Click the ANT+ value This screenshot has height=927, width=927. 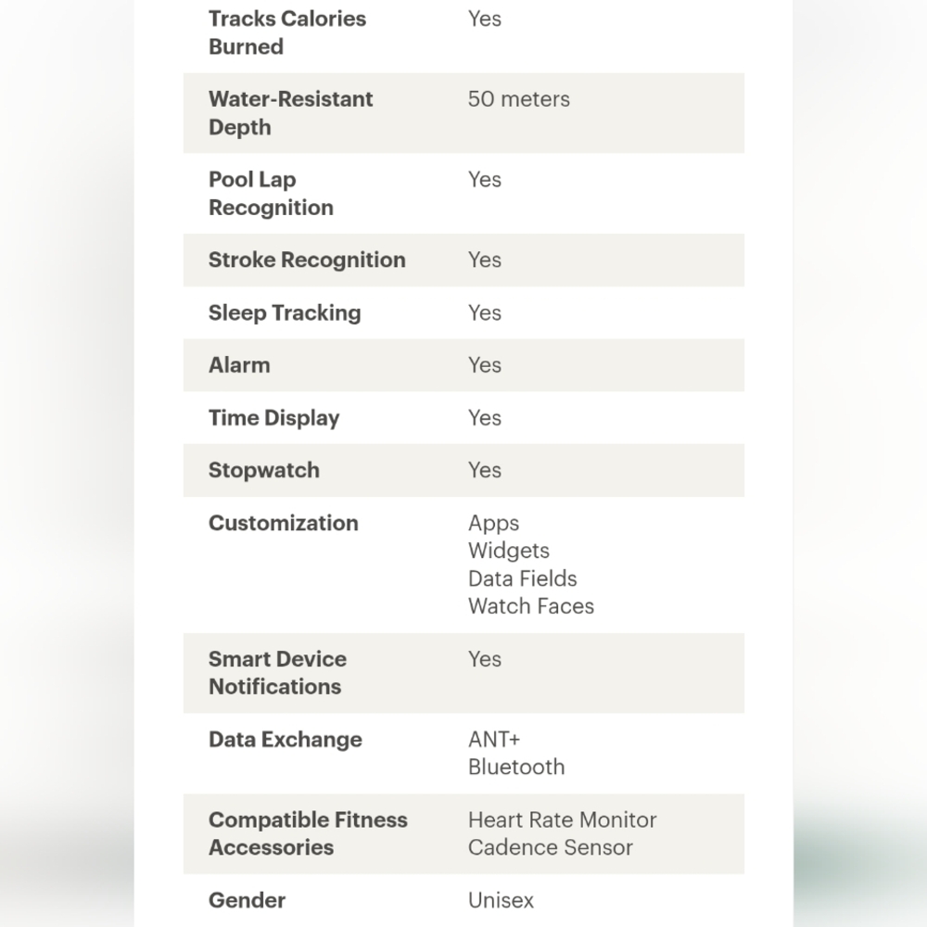(494, 739)
